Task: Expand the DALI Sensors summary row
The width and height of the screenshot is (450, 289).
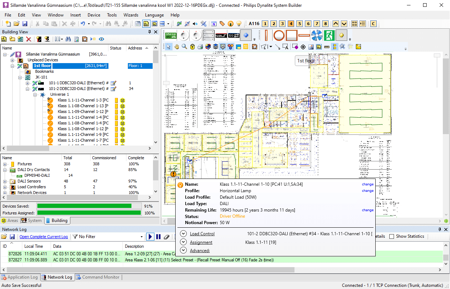Action: click(5, 181)
